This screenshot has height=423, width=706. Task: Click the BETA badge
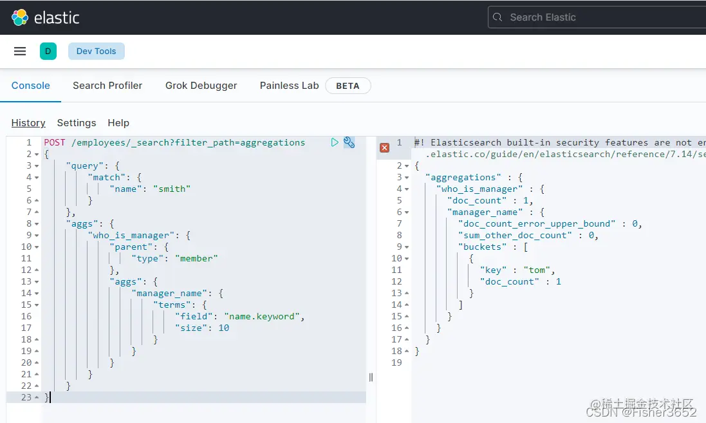pos(348,86)
